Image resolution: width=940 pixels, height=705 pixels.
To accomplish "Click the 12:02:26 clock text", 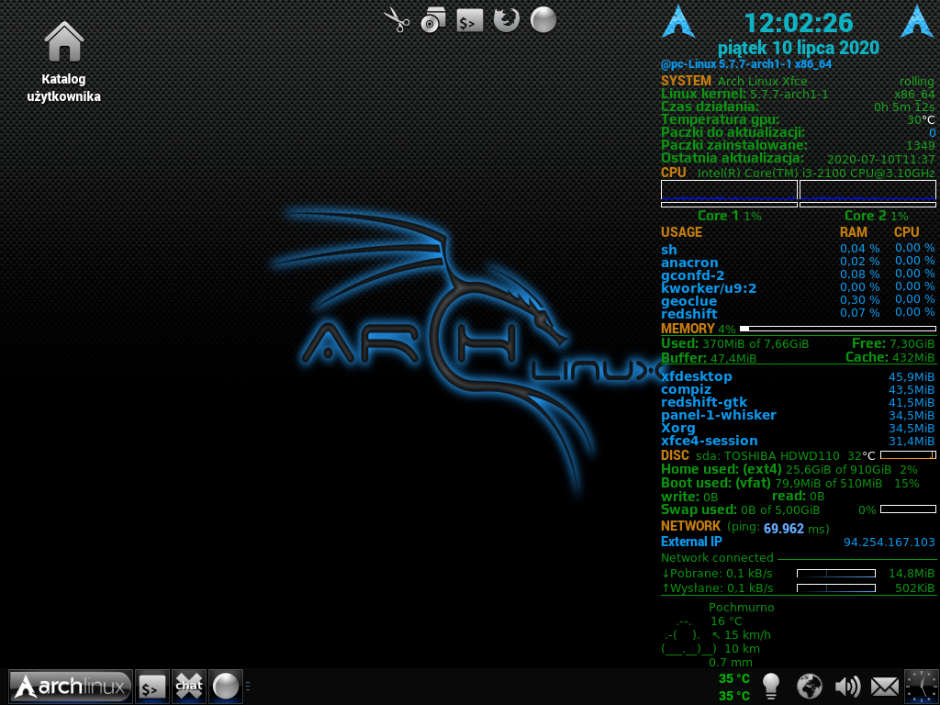I will (x=798, y=23).
